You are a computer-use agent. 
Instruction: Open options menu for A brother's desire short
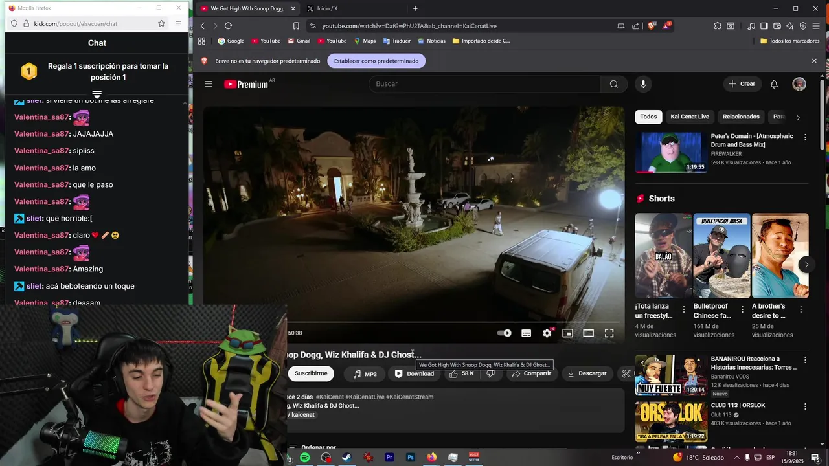[801, 309]
